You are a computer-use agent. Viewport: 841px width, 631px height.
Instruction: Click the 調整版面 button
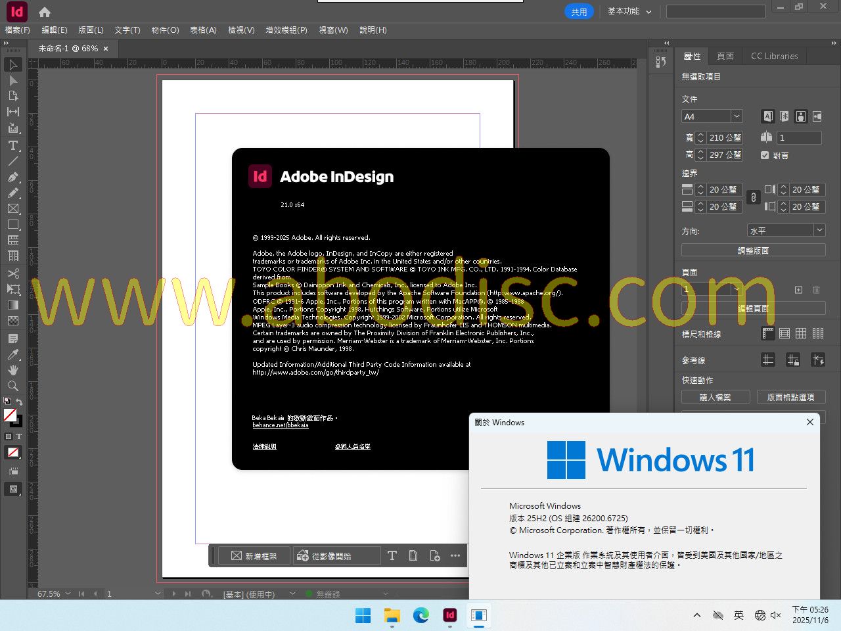click(x=753, y=250)
